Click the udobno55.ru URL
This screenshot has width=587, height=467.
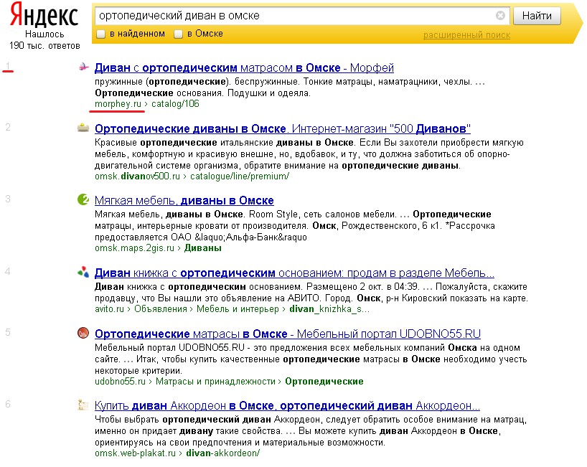[120, 382]
